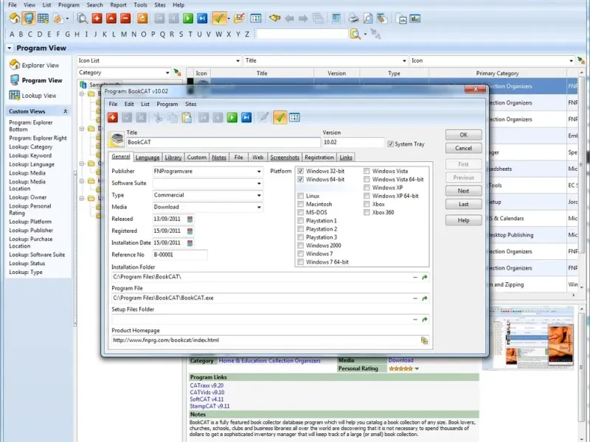Open the Sites menu in BookCAT dialog
590x442 pixels.
[x=191, y=104]
